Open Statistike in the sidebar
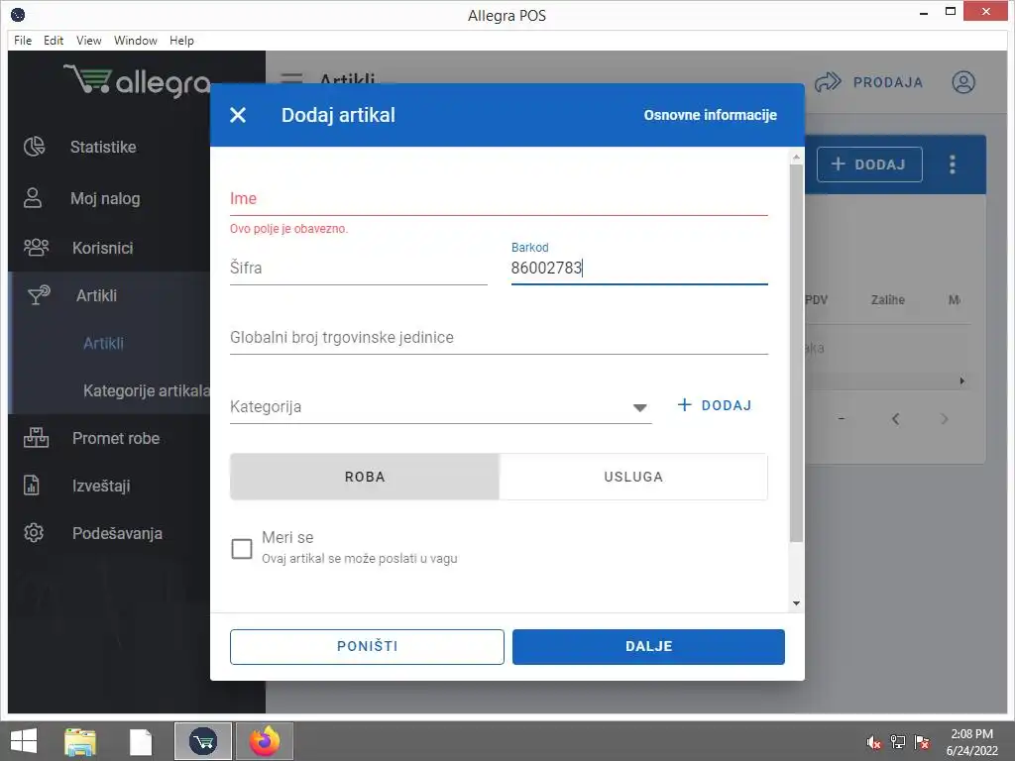 pos(103,147)
